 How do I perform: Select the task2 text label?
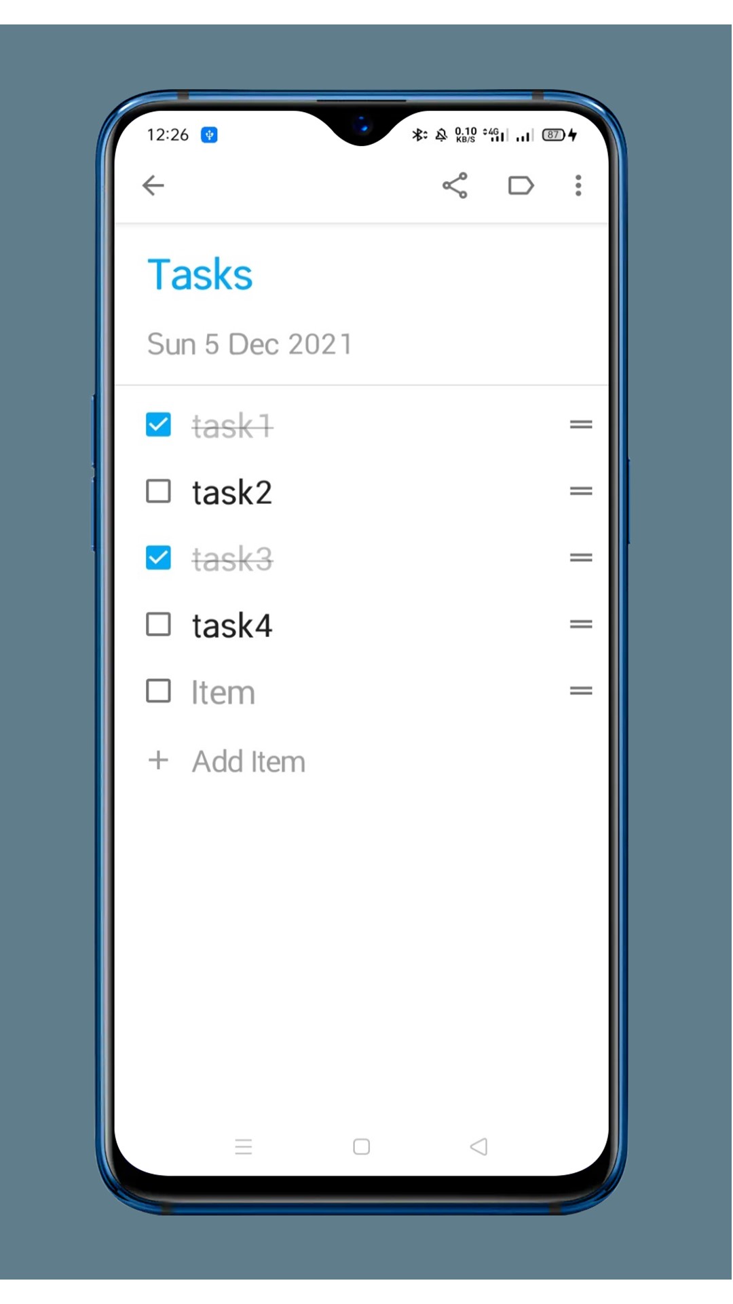pos(232,490)
